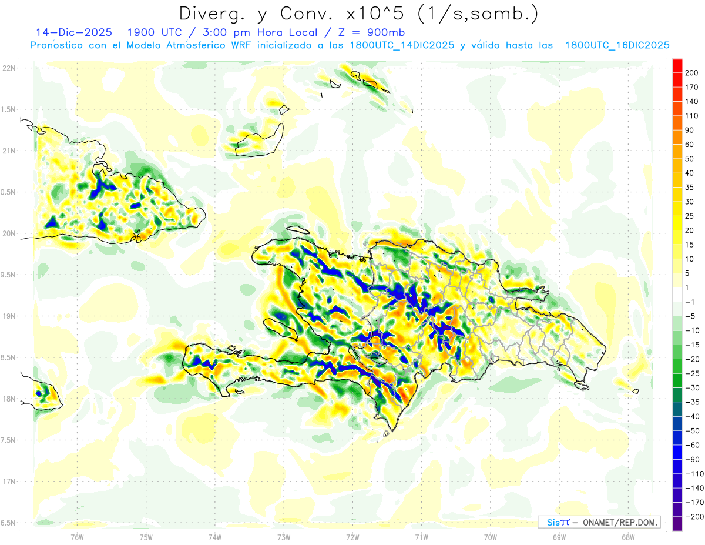Screen dimensions: 705x545
Task: Click the '74W' longitude label
Action: pyautogui.click(x=214, y=537)
